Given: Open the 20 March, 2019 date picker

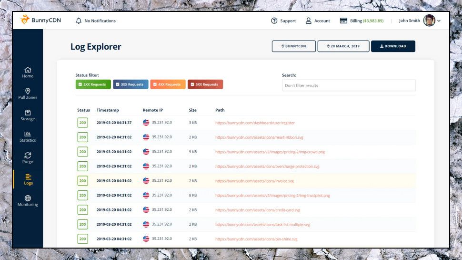Looking at the screenshot, I should point(343,46).
